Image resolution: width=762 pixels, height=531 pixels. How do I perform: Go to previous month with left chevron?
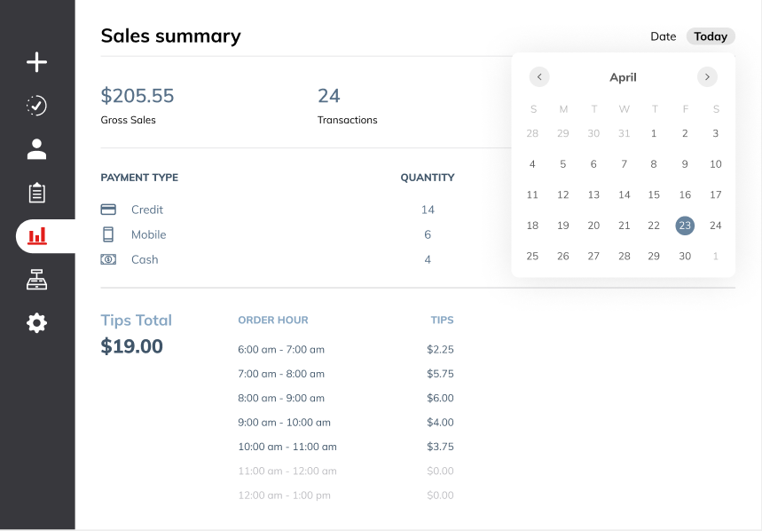tap(539, 77)
